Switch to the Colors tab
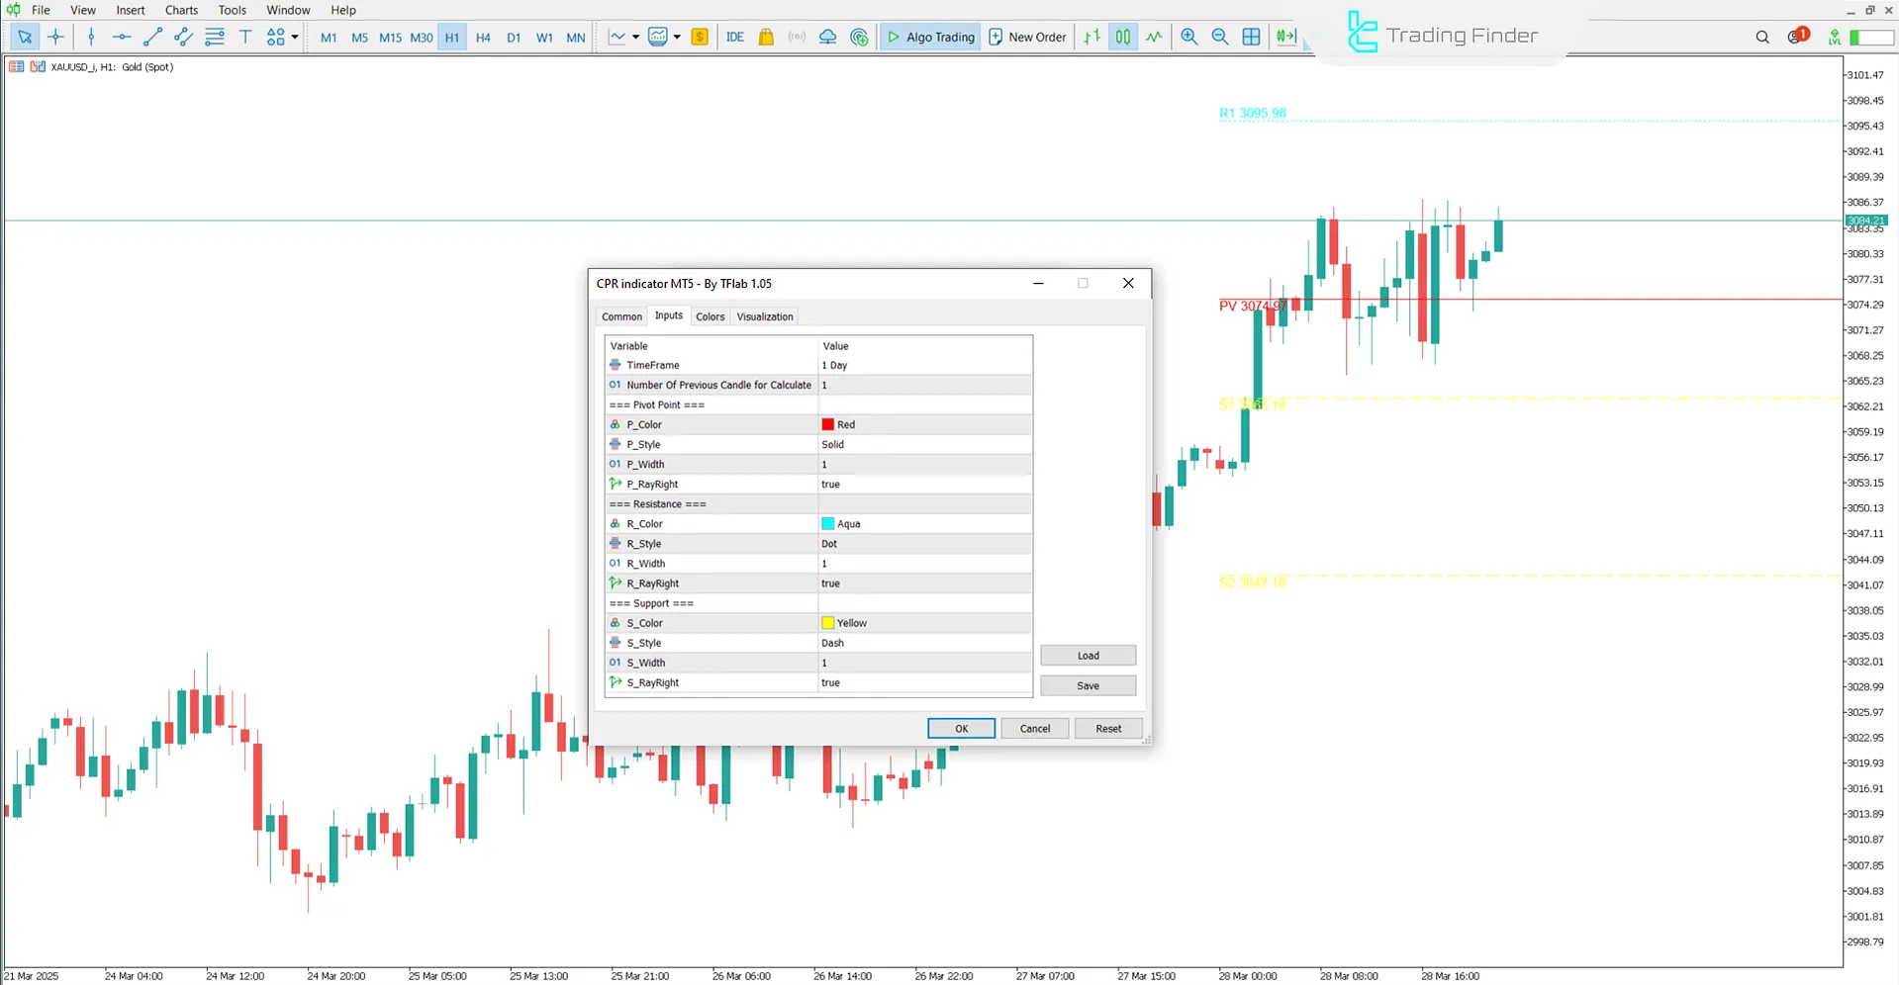The width and height of the screenshot is (1899, 985). click(710, 316)
